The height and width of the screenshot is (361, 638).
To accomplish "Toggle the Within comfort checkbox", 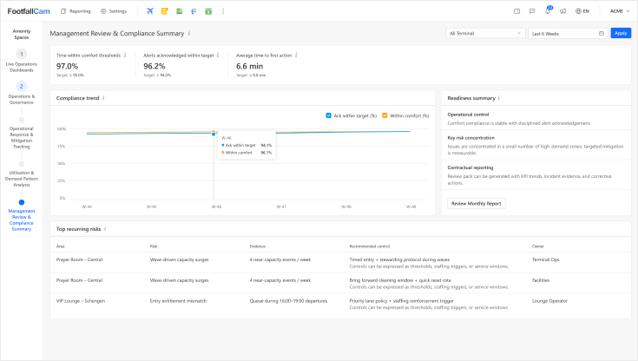I will 385,115.
